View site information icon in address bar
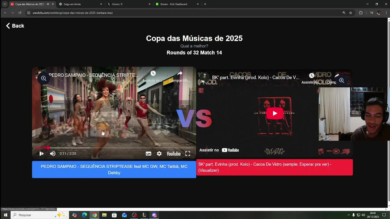Screen dimensions: 390x219 point(29,13)
